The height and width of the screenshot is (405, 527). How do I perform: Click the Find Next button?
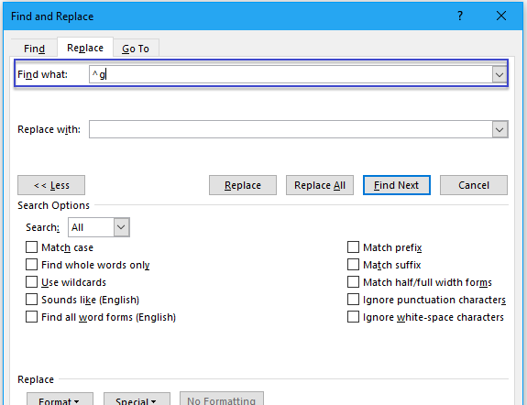pyautogui.click(x=397, y=185)
